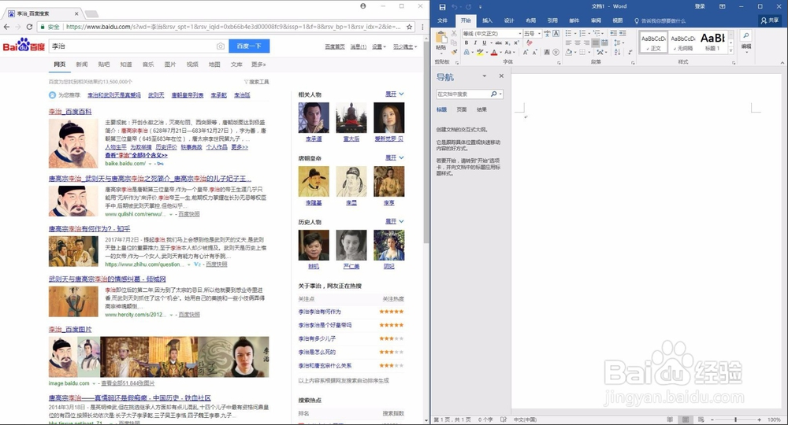Screen dimensions: 788x425
Task: Click the Paste clipboard icon
Action: click(441, 37)
